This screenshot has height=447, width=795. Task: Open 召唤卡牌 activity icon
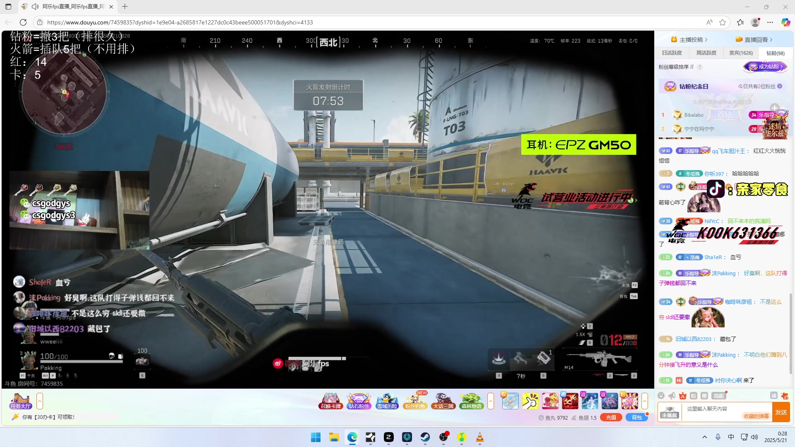tap(330, 401)
